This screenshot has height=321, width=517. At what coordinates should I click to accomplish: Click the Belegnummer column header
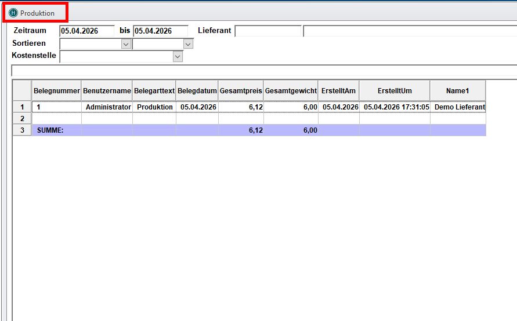pos(56,91)
